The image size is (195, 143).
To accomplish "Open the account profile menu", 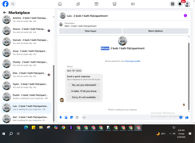I will coord(187,4).
